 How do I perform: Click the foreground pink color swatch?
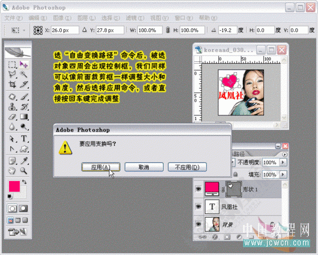[14, 186]
